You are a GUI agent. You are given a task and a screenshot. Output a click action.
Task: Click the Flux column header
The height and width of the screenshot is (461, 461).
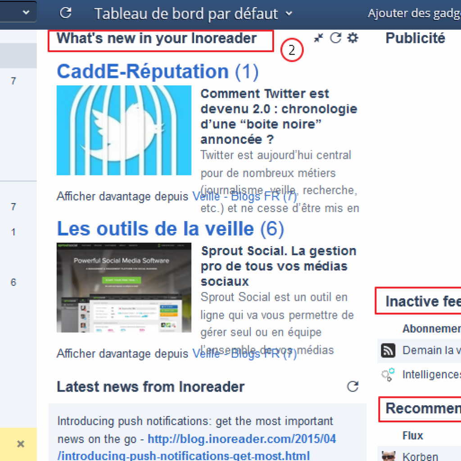coord(412,435)
